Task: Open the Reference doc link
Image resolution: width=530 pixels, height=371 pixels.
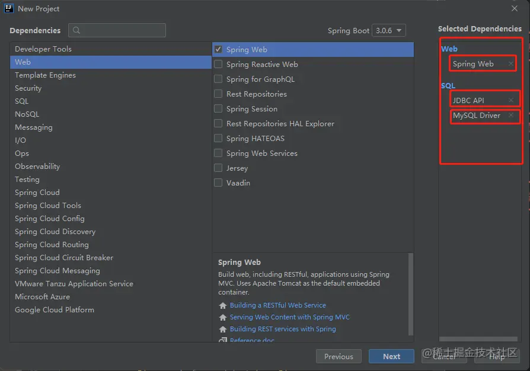Action: (x=252, y=340)
